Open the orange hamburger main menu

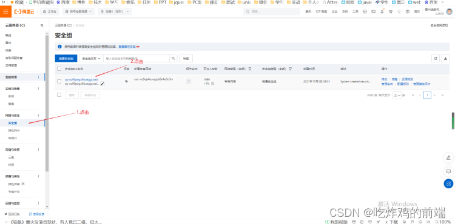tap(5, 12)
